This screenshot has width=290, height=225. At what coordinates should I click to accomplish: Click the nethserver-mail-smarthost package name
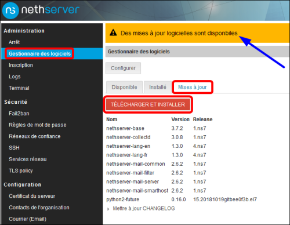pos(137,191)
